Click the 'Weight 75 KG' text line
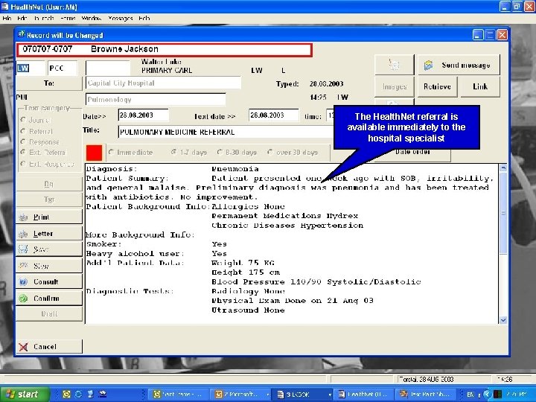 point(243,263)
